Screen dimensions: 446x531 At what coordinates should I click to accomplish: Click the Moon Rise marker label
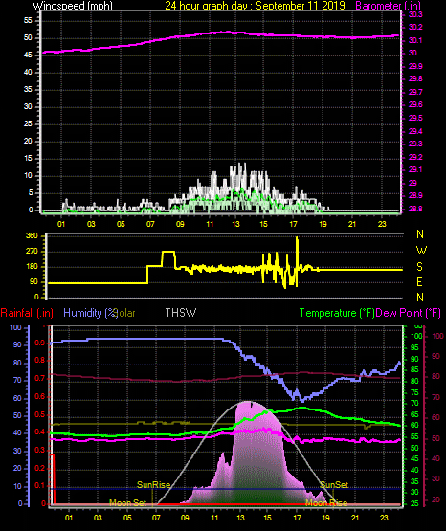point(326,503)
